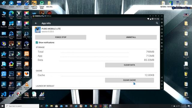Open SHAREit desktop shortcut
This screenshot has height=108, width=192.
(4, 75)
